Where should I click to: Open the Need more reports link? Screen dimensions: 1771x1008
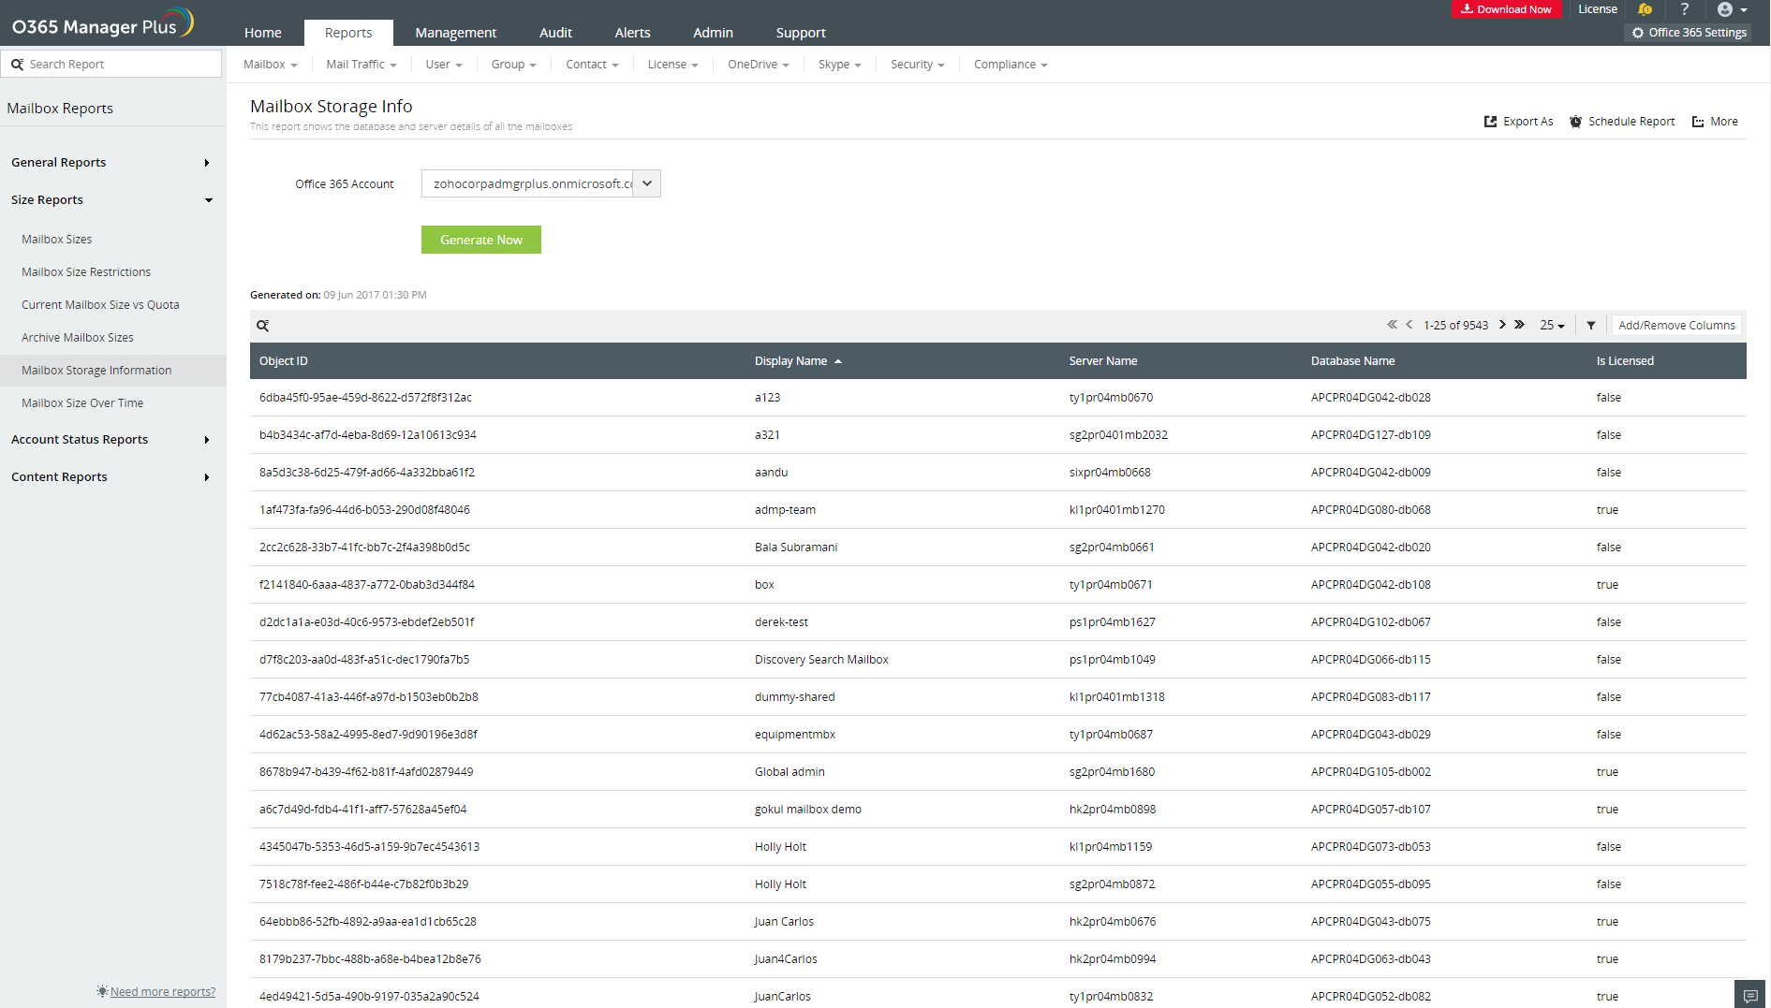click(x=161, y=991)
